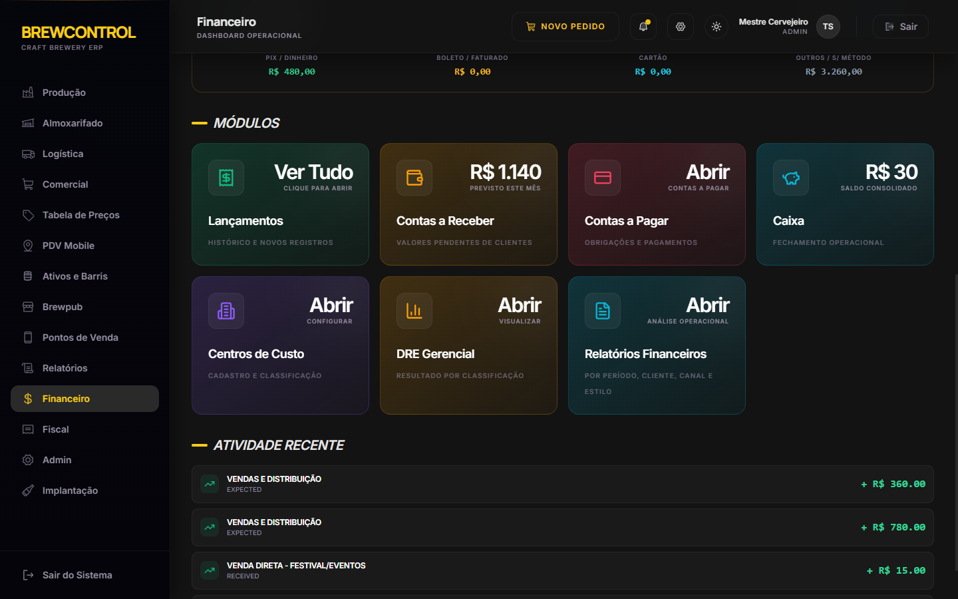Click the Novo Pedido button
Viewport: 958px width, 599px height.
(565, 27)
